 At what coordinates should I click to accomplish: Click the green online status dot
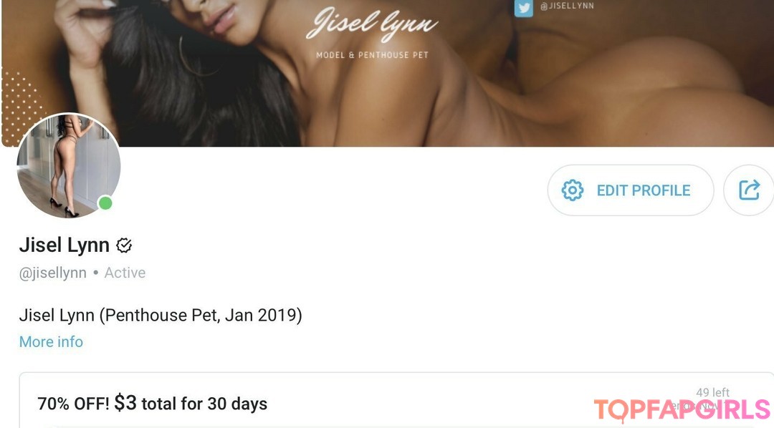click(105, 203)
